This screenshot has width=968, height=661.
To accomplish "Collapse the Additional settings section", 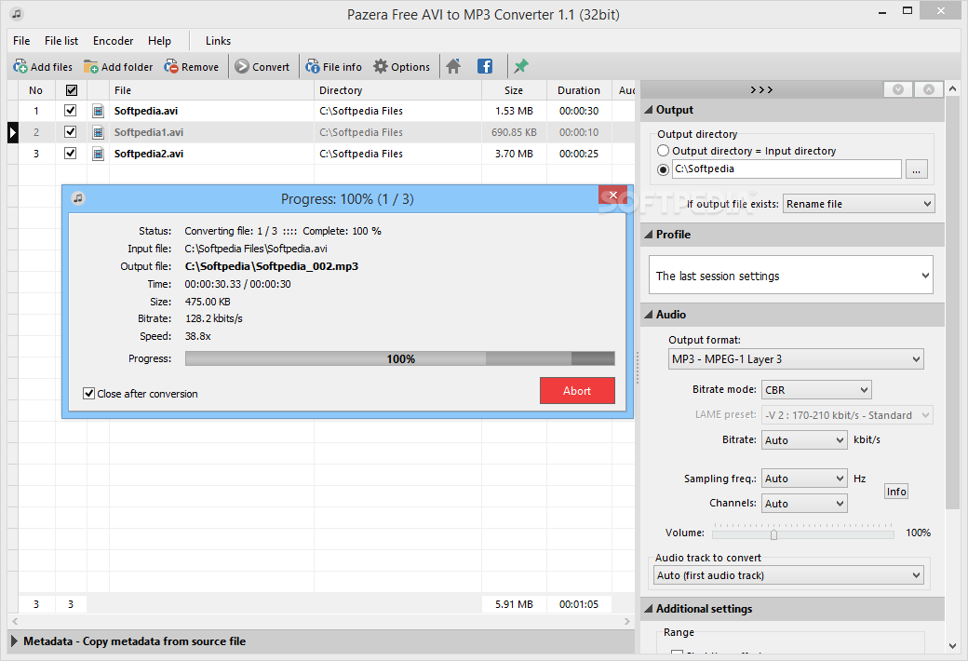I will click(x=793, y=609).
